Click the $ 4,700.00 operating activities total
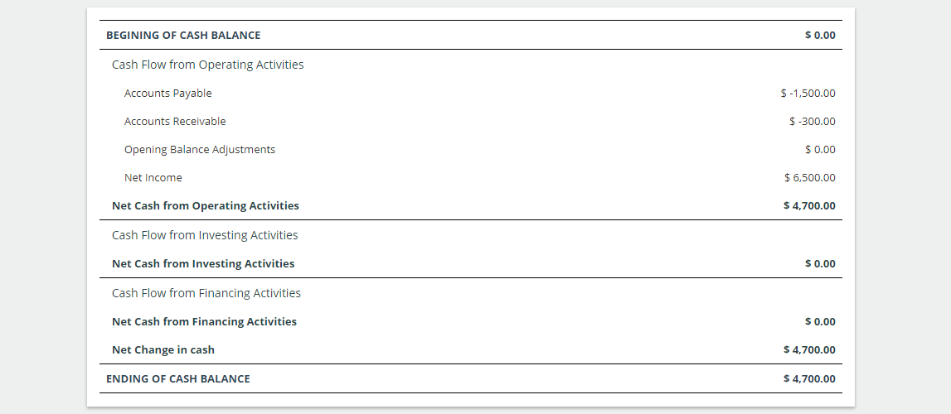Screen dimensions: 951x414 (809, 206)
